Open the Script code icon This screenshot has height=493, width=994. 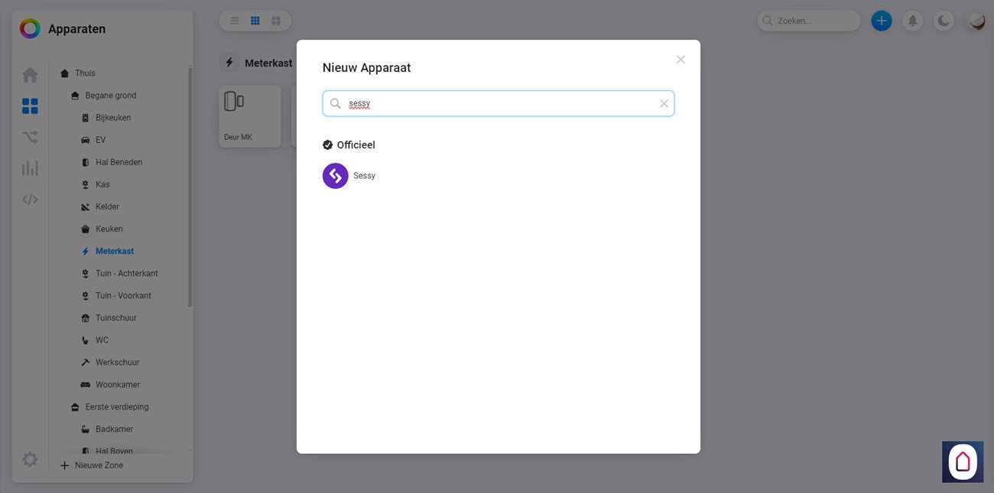[30, 199]
